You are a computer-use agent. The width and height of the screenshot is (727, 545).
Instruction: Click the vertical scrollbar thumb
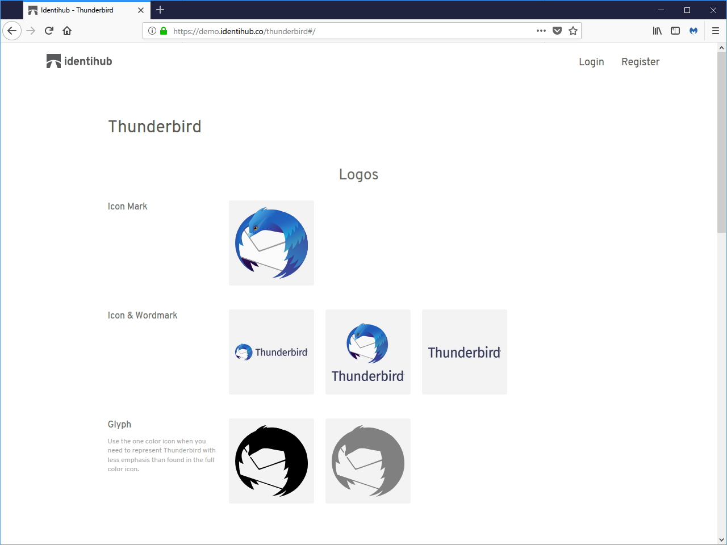point(722,142)
